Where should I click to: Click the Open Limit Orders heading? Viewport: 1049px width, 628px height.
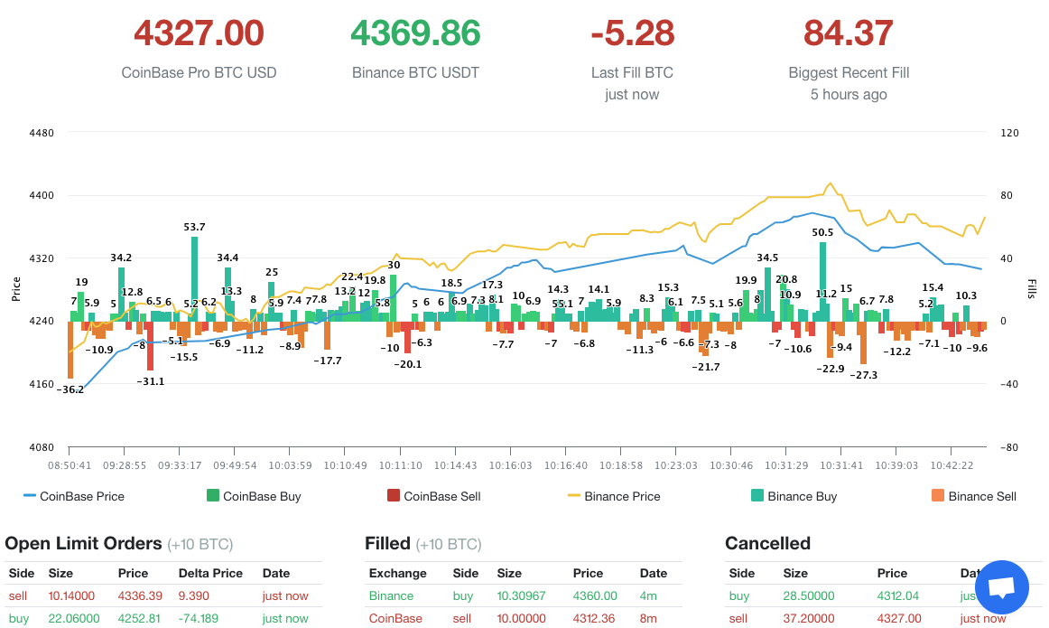pyautogui.click(x=83, y=543)
